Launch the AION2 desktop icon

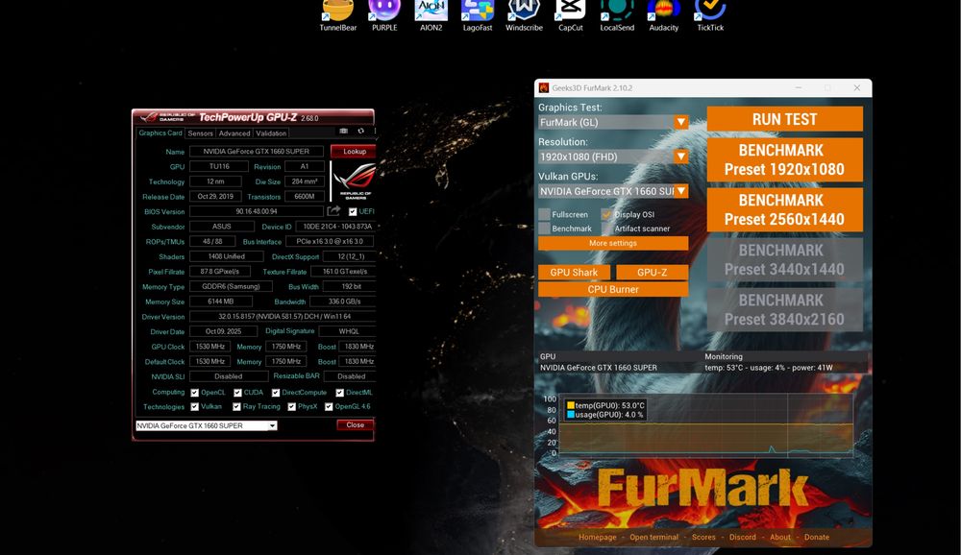(x=431, y=15)
